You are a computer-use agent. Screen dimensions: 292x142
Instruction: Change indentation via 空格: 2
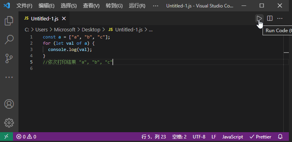point(179,137)
